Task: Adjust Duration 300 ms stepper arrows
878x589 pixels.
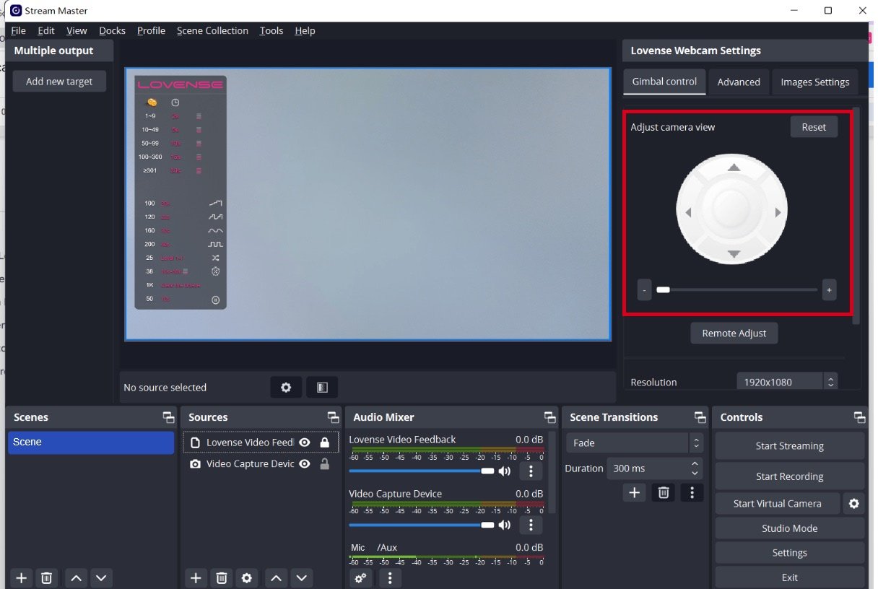Action: (695, 468)
